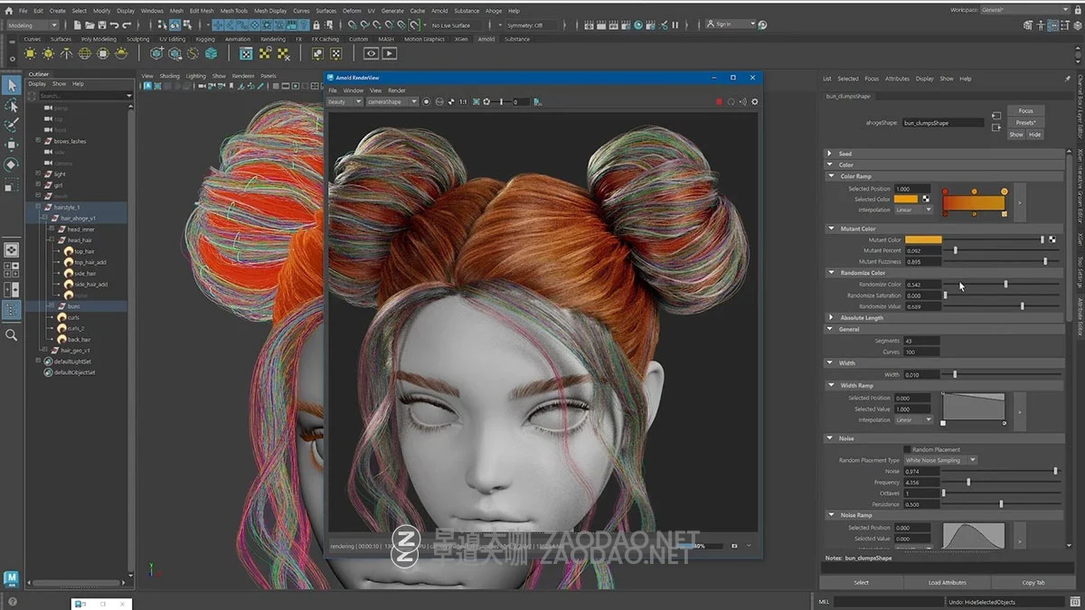Click the checkered map icon next to Selected Color
1085x610 pixels.
[x=926, y=200]
